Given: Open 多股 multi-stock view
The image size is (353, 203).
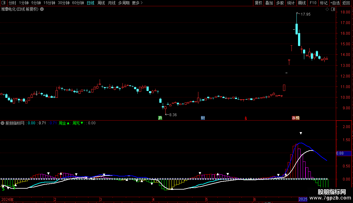Looking at the screenshot, I should [280, 3].
